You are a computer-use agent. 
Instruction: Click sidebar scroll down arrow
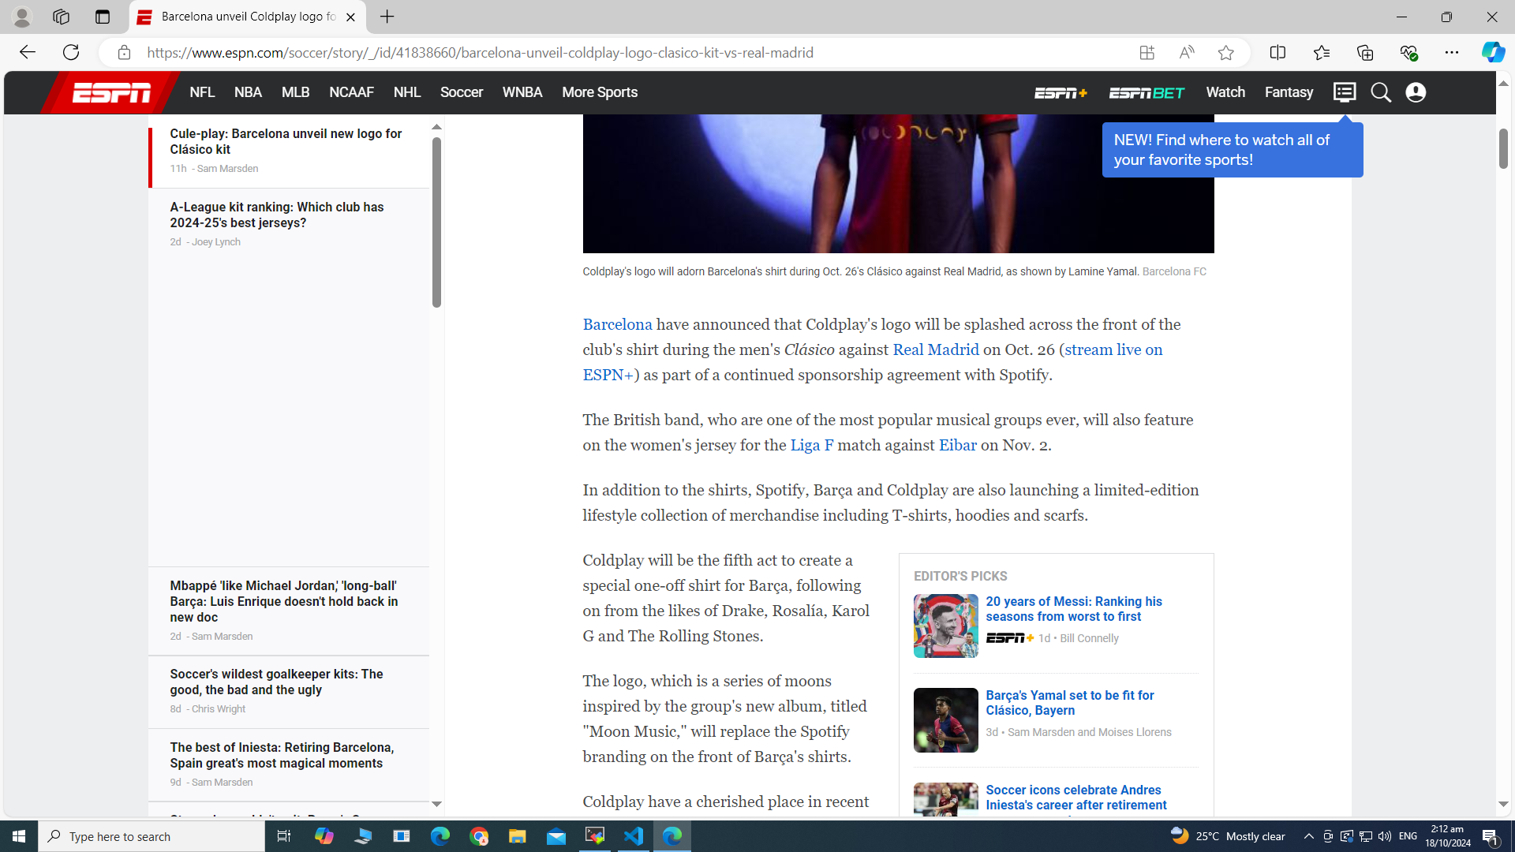[x=436, y=804]
